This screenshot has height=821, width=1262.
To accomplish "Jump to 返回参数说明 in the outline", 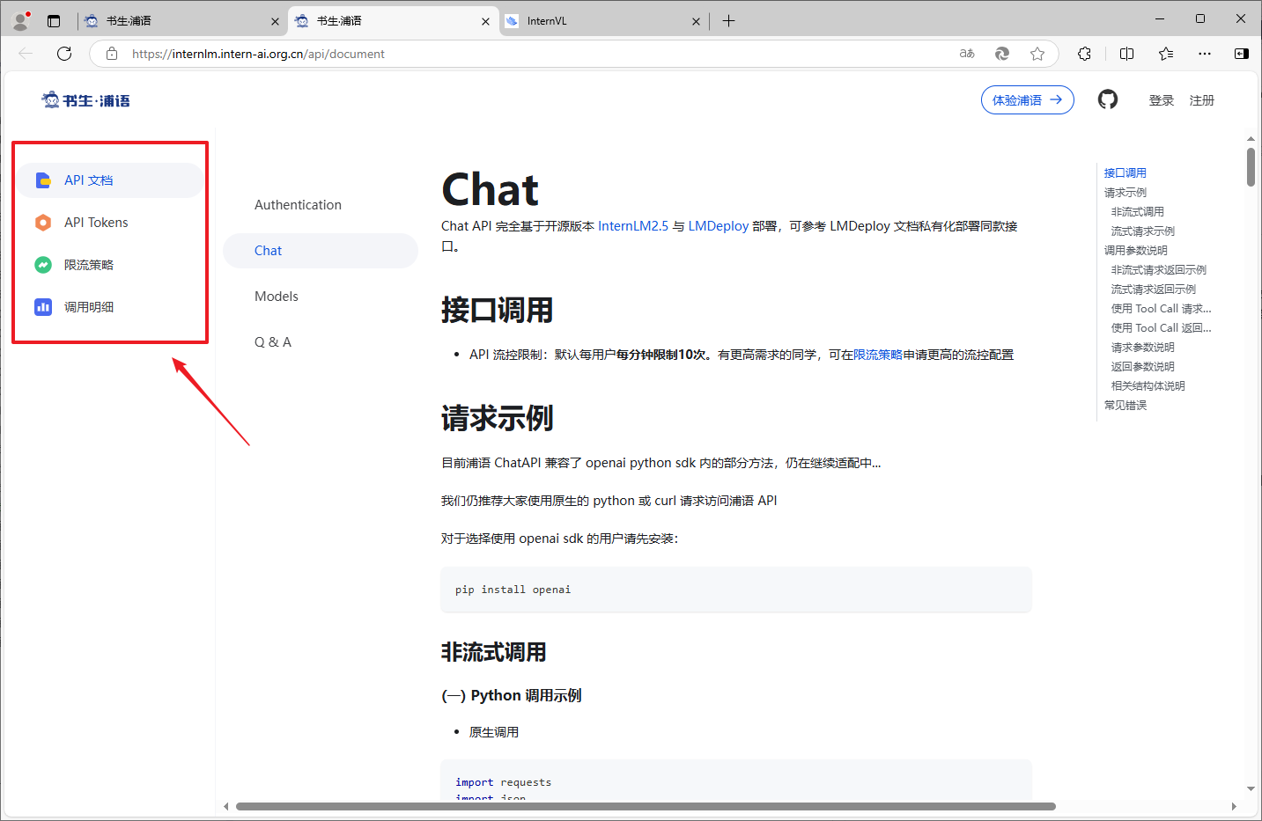I will tap(1143, 367).
